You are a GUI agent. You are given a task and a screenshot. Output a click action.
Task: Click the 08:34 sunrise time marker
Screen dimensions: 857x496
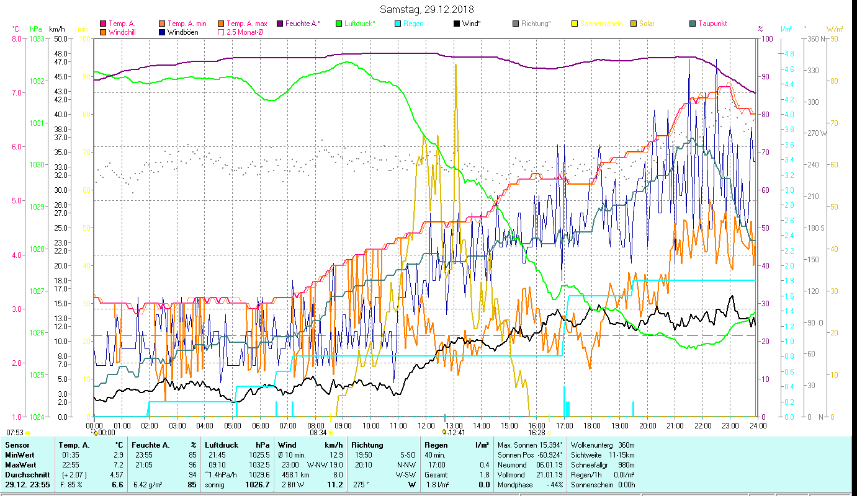(x=318, y=433)
